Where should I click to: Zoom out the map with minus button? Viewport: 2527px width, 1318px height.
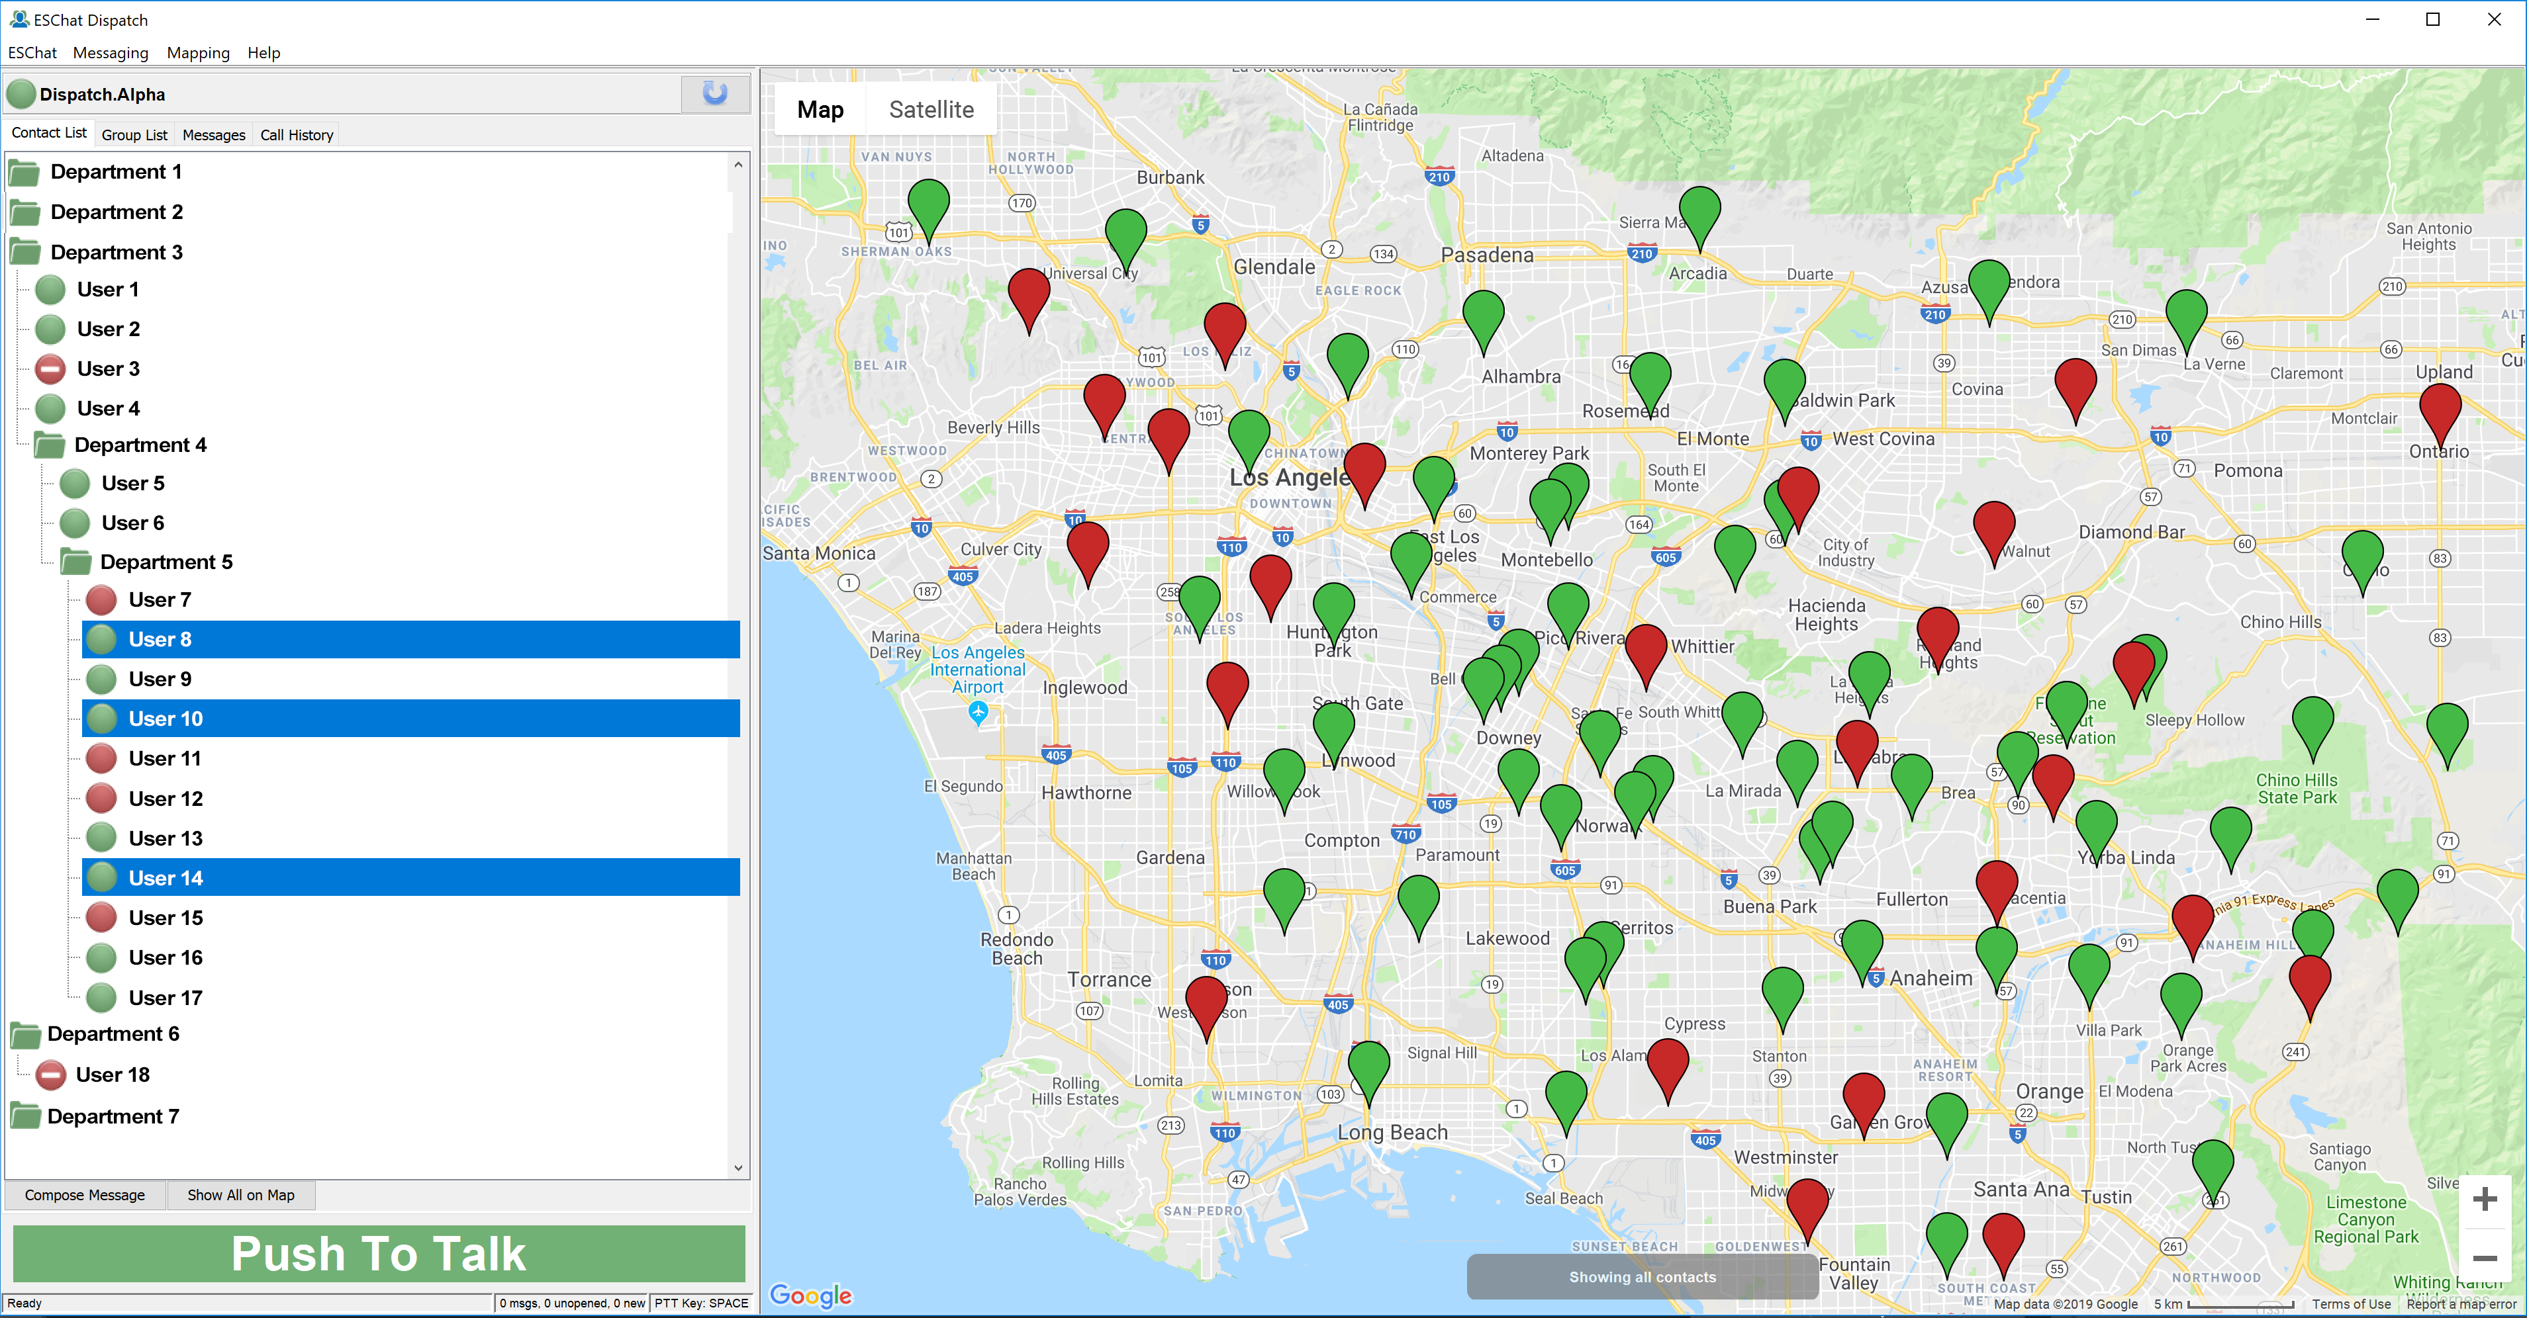(x=2484, y=1258)
